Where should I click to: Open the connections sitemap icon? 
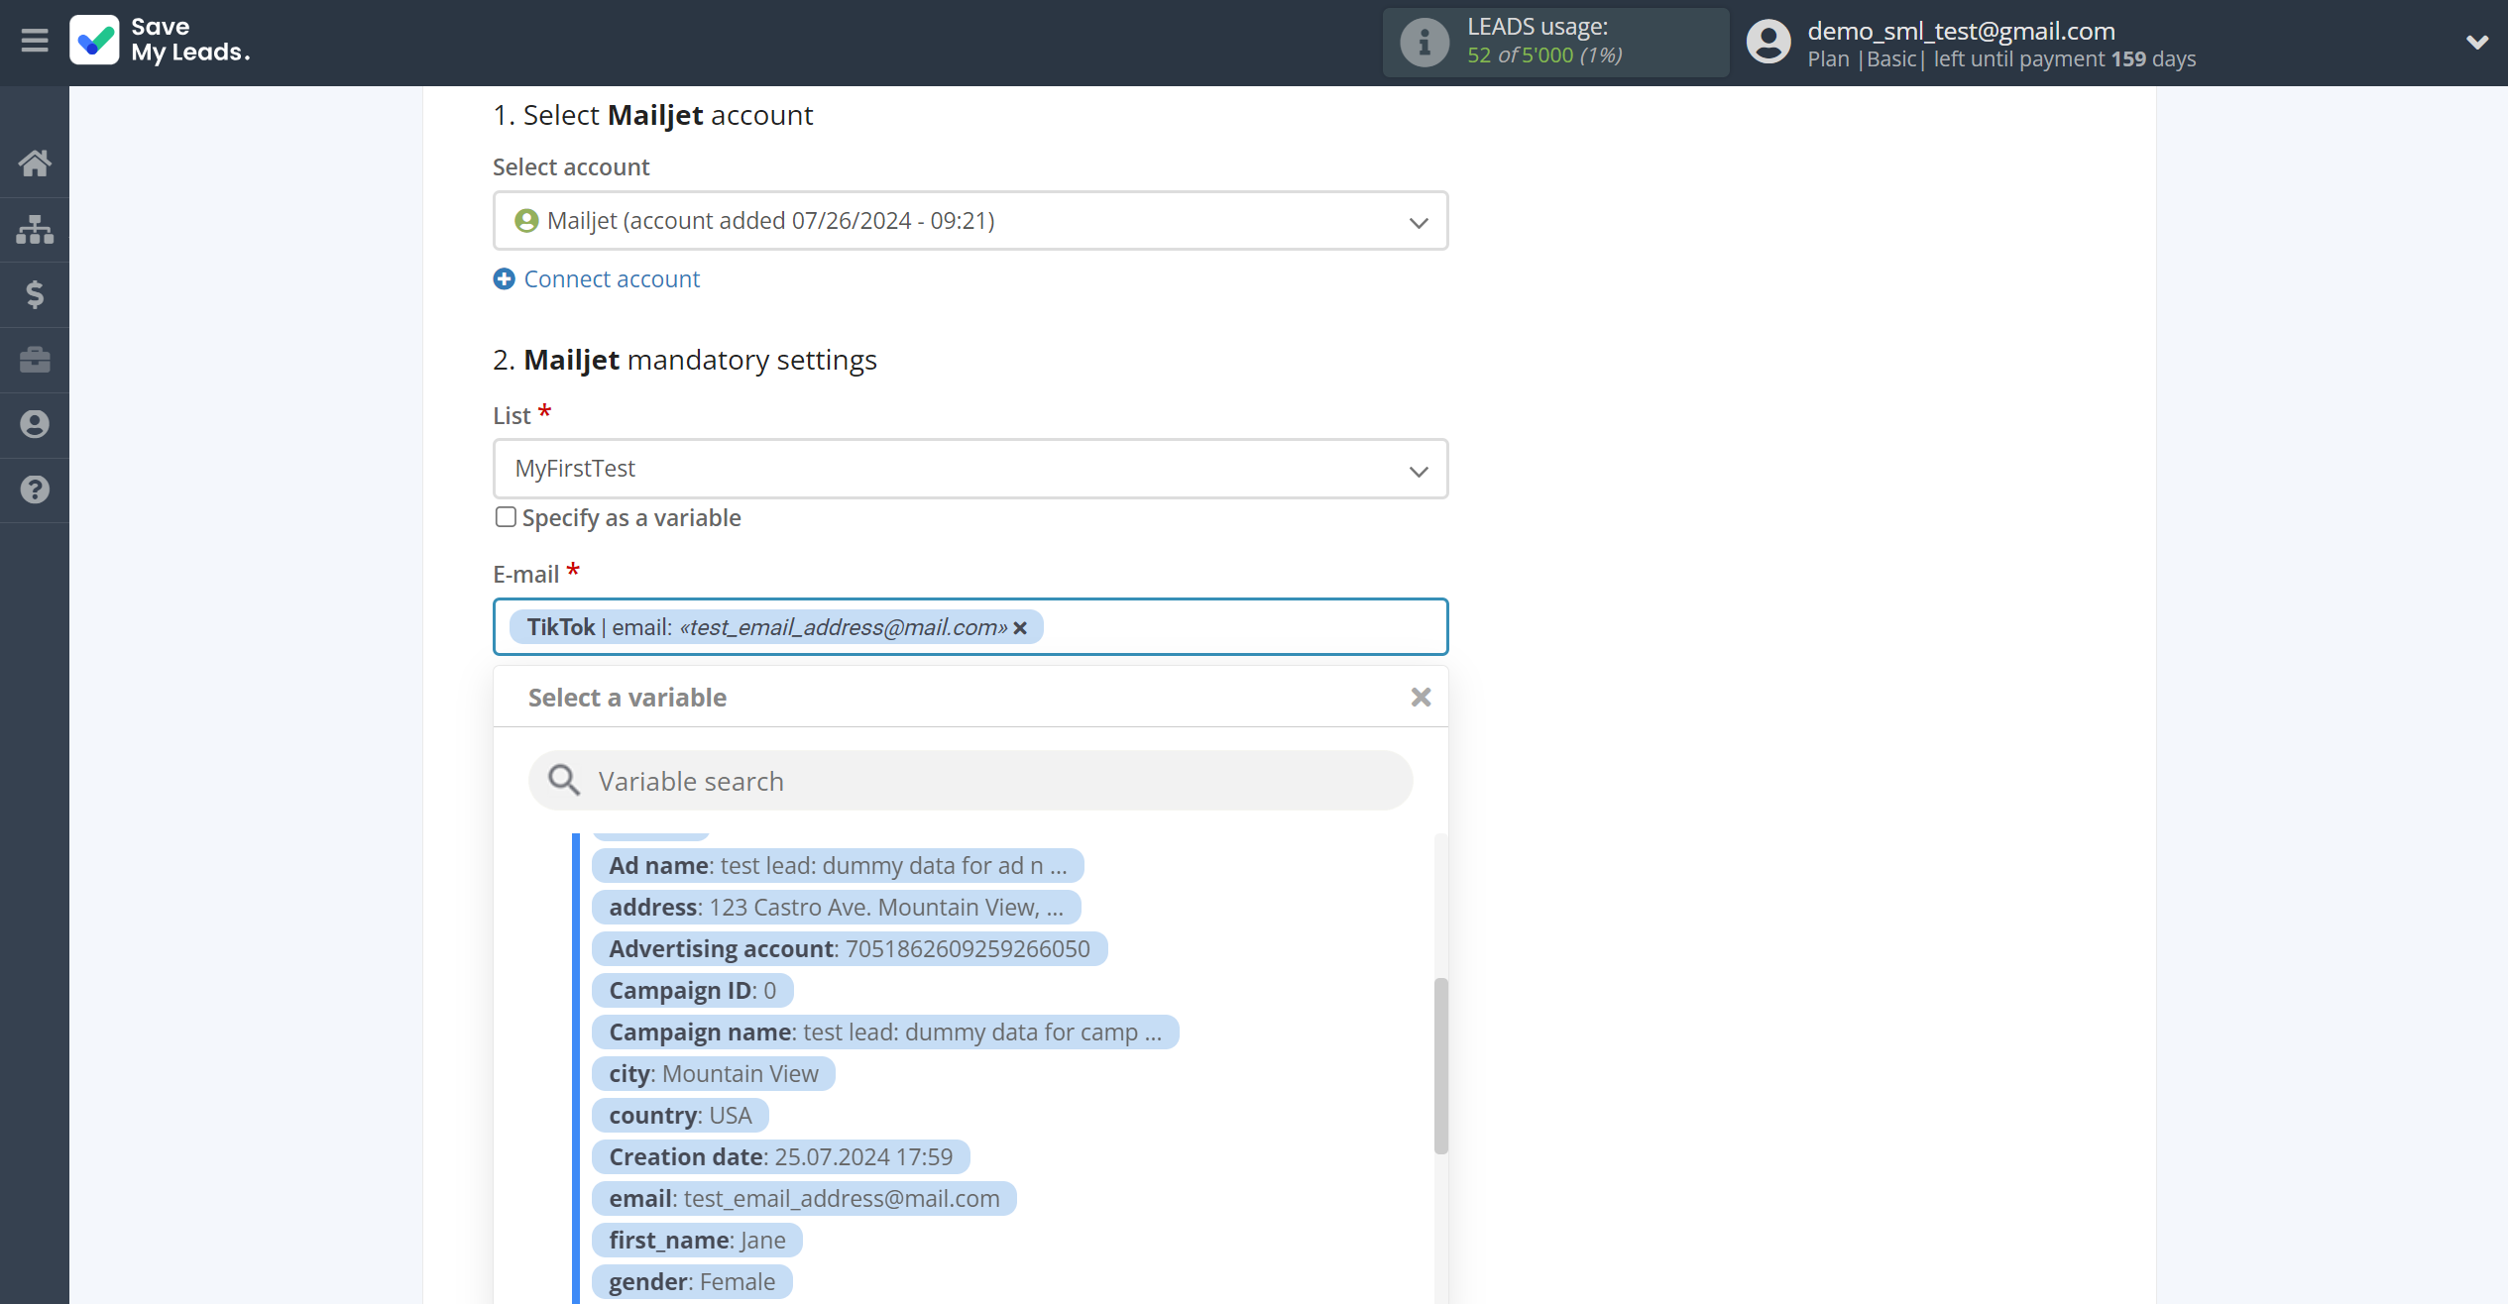[35, 229]
